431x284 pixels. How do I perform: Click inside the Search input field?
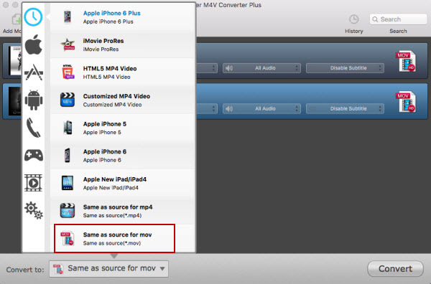coord(398,19)
